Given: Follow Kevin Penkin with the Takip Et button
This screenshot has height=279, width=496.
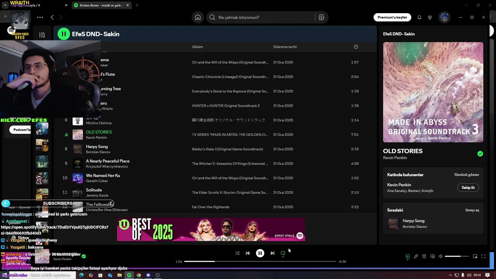Looking at the screenshot, I should click(x=468, y=188).
